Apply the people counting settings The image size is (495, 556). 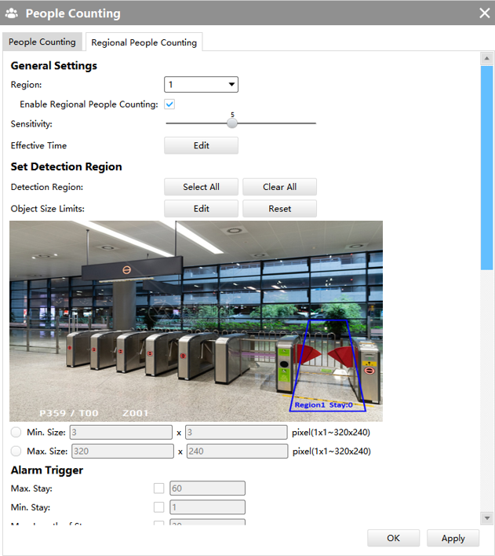pyautogui.click(x=453, y=538)
